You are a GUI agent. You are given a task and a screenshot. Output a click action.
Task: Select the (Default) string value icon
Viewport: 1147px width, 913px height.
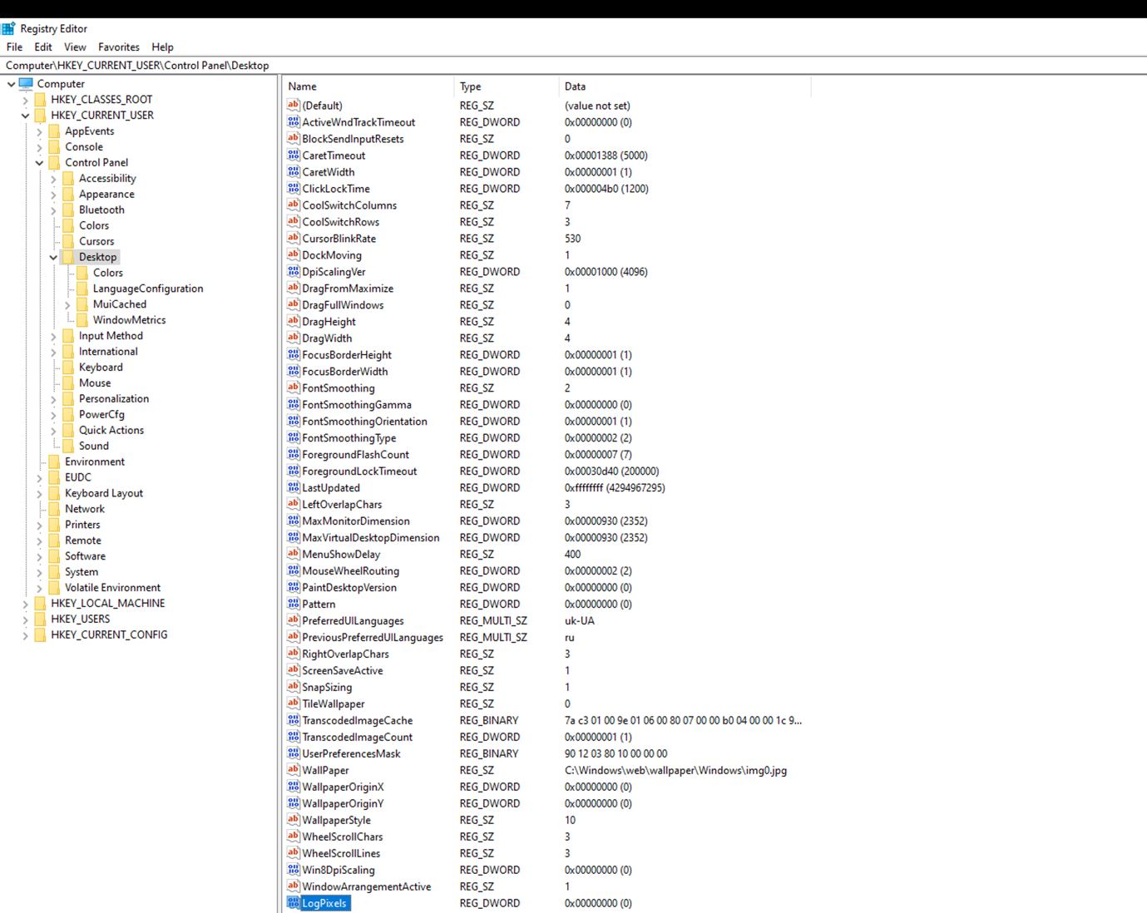293,105
